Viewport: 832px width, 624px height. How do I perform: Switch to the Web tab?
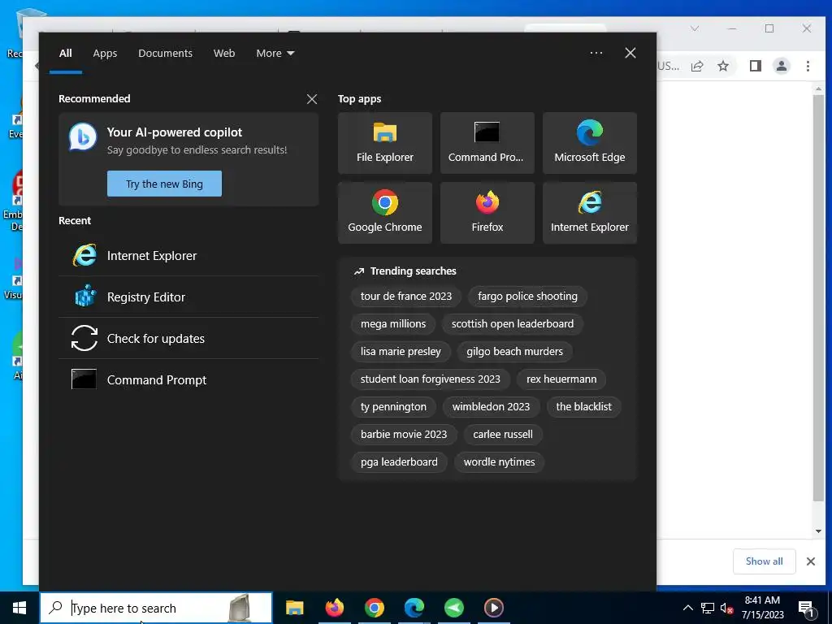tap(224, 53)
